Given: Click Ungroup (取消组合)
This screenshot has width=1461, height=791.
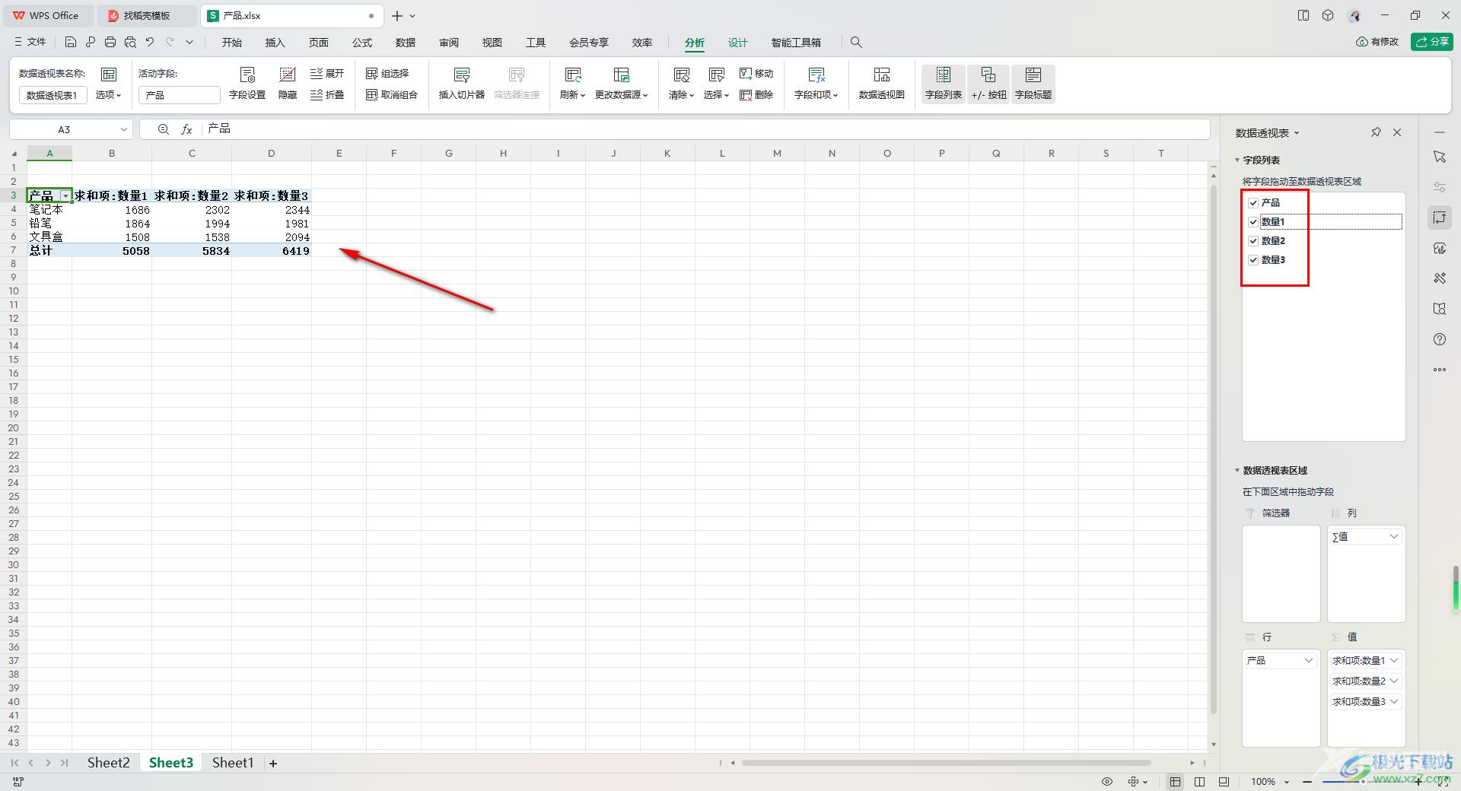Looking at the screenshot, I should pos(391,95).
